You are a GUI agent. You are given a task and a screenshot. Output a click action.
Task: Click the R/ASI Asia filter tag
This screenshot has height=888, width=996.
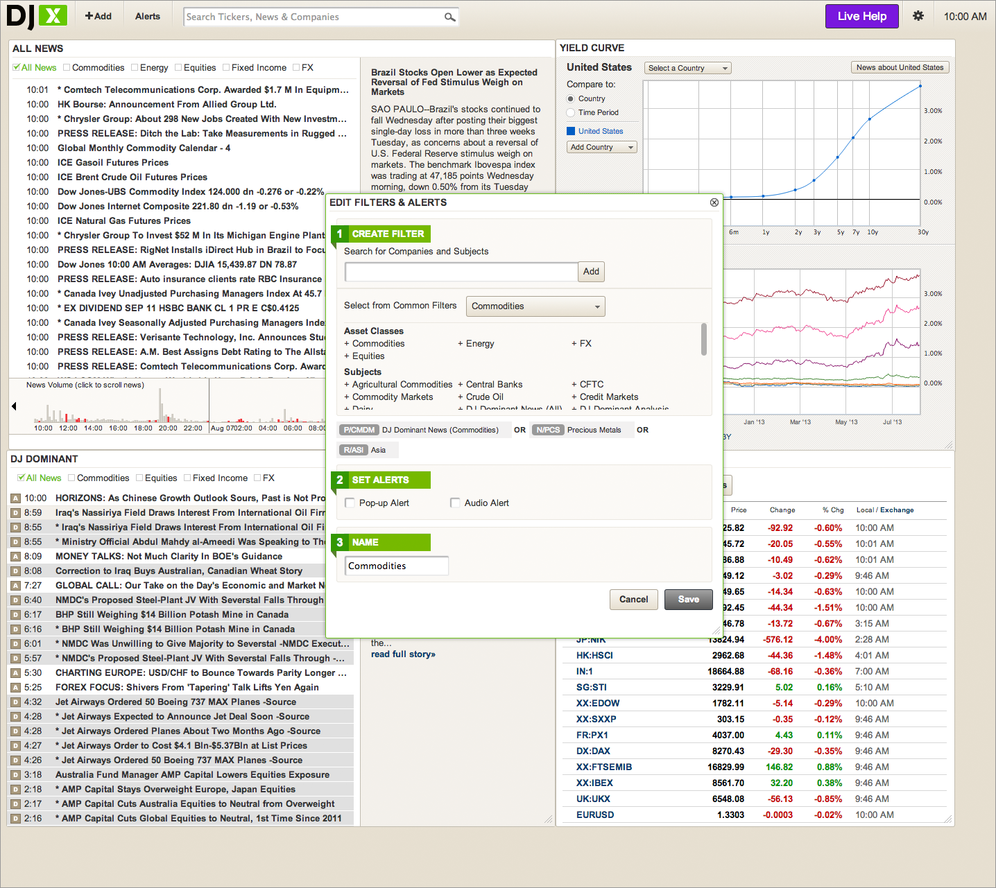(354, 450)
